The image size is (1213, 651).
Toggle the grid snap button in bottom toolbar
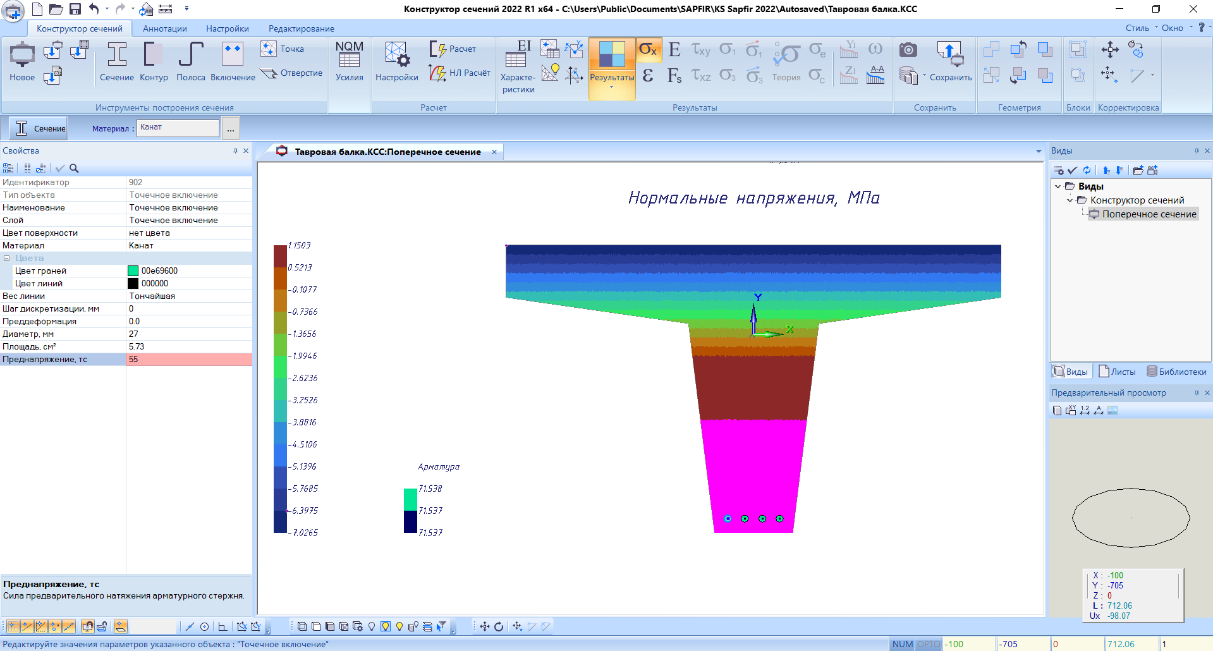point(13,626)
